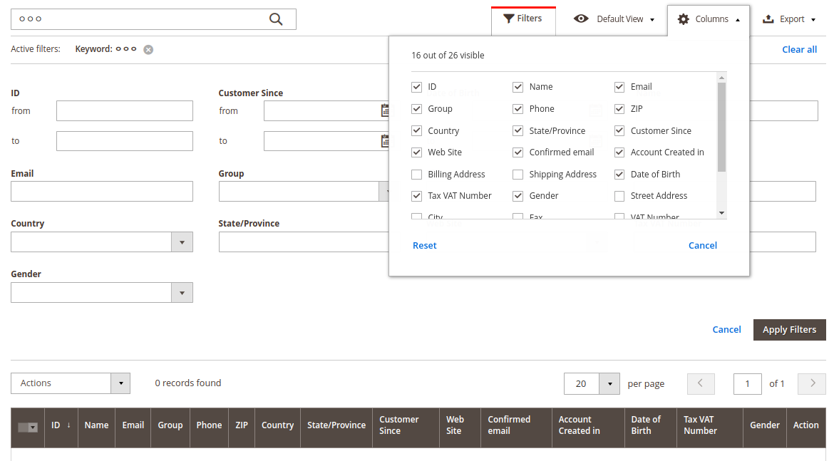Toggle the Group column checkbox

tap(416, 109)
